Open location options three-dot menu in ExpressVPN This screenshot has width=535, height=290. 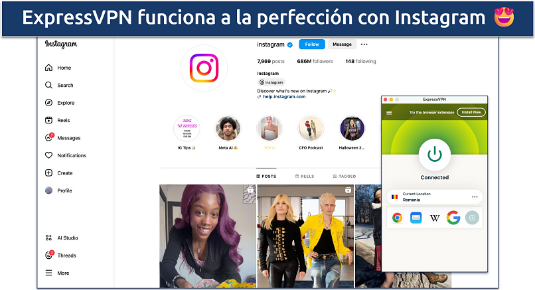pos(475,197)
